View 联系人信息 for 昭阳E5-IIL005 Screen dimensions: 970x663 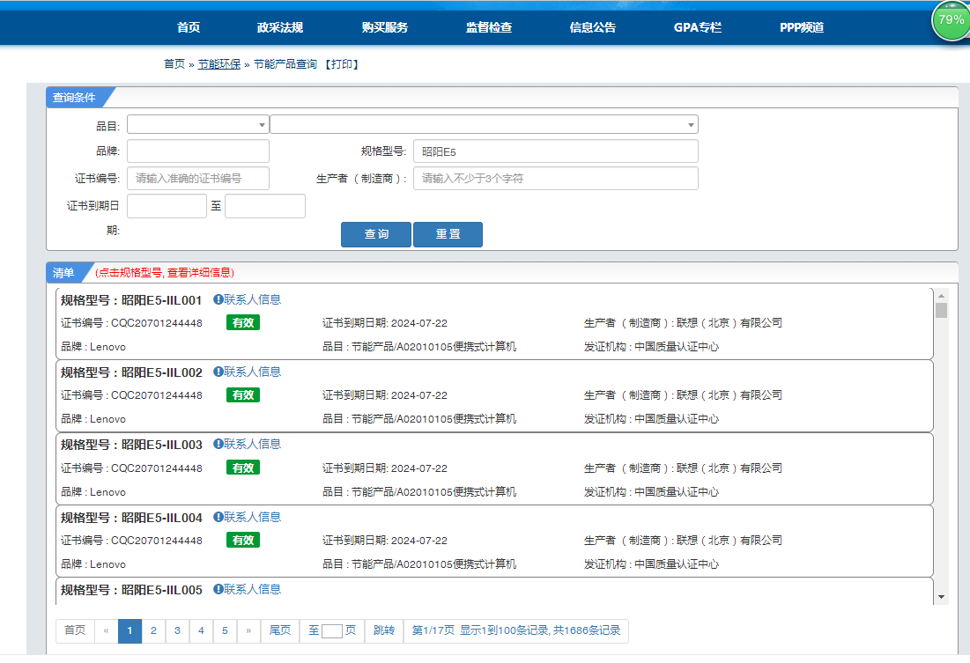point(252,589)
